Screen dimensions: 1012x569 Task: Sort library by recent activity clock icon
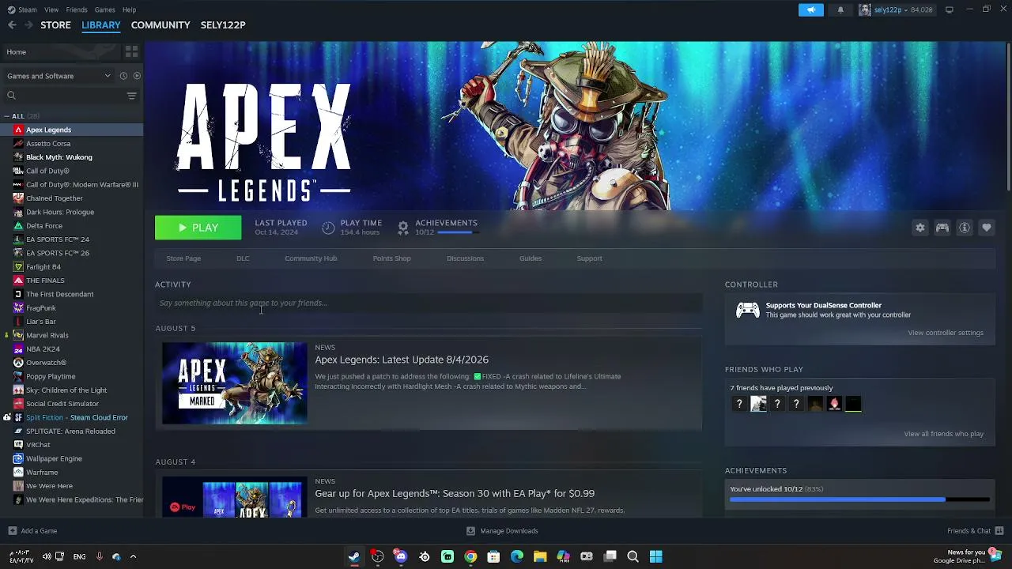click(x=123, y=76)
